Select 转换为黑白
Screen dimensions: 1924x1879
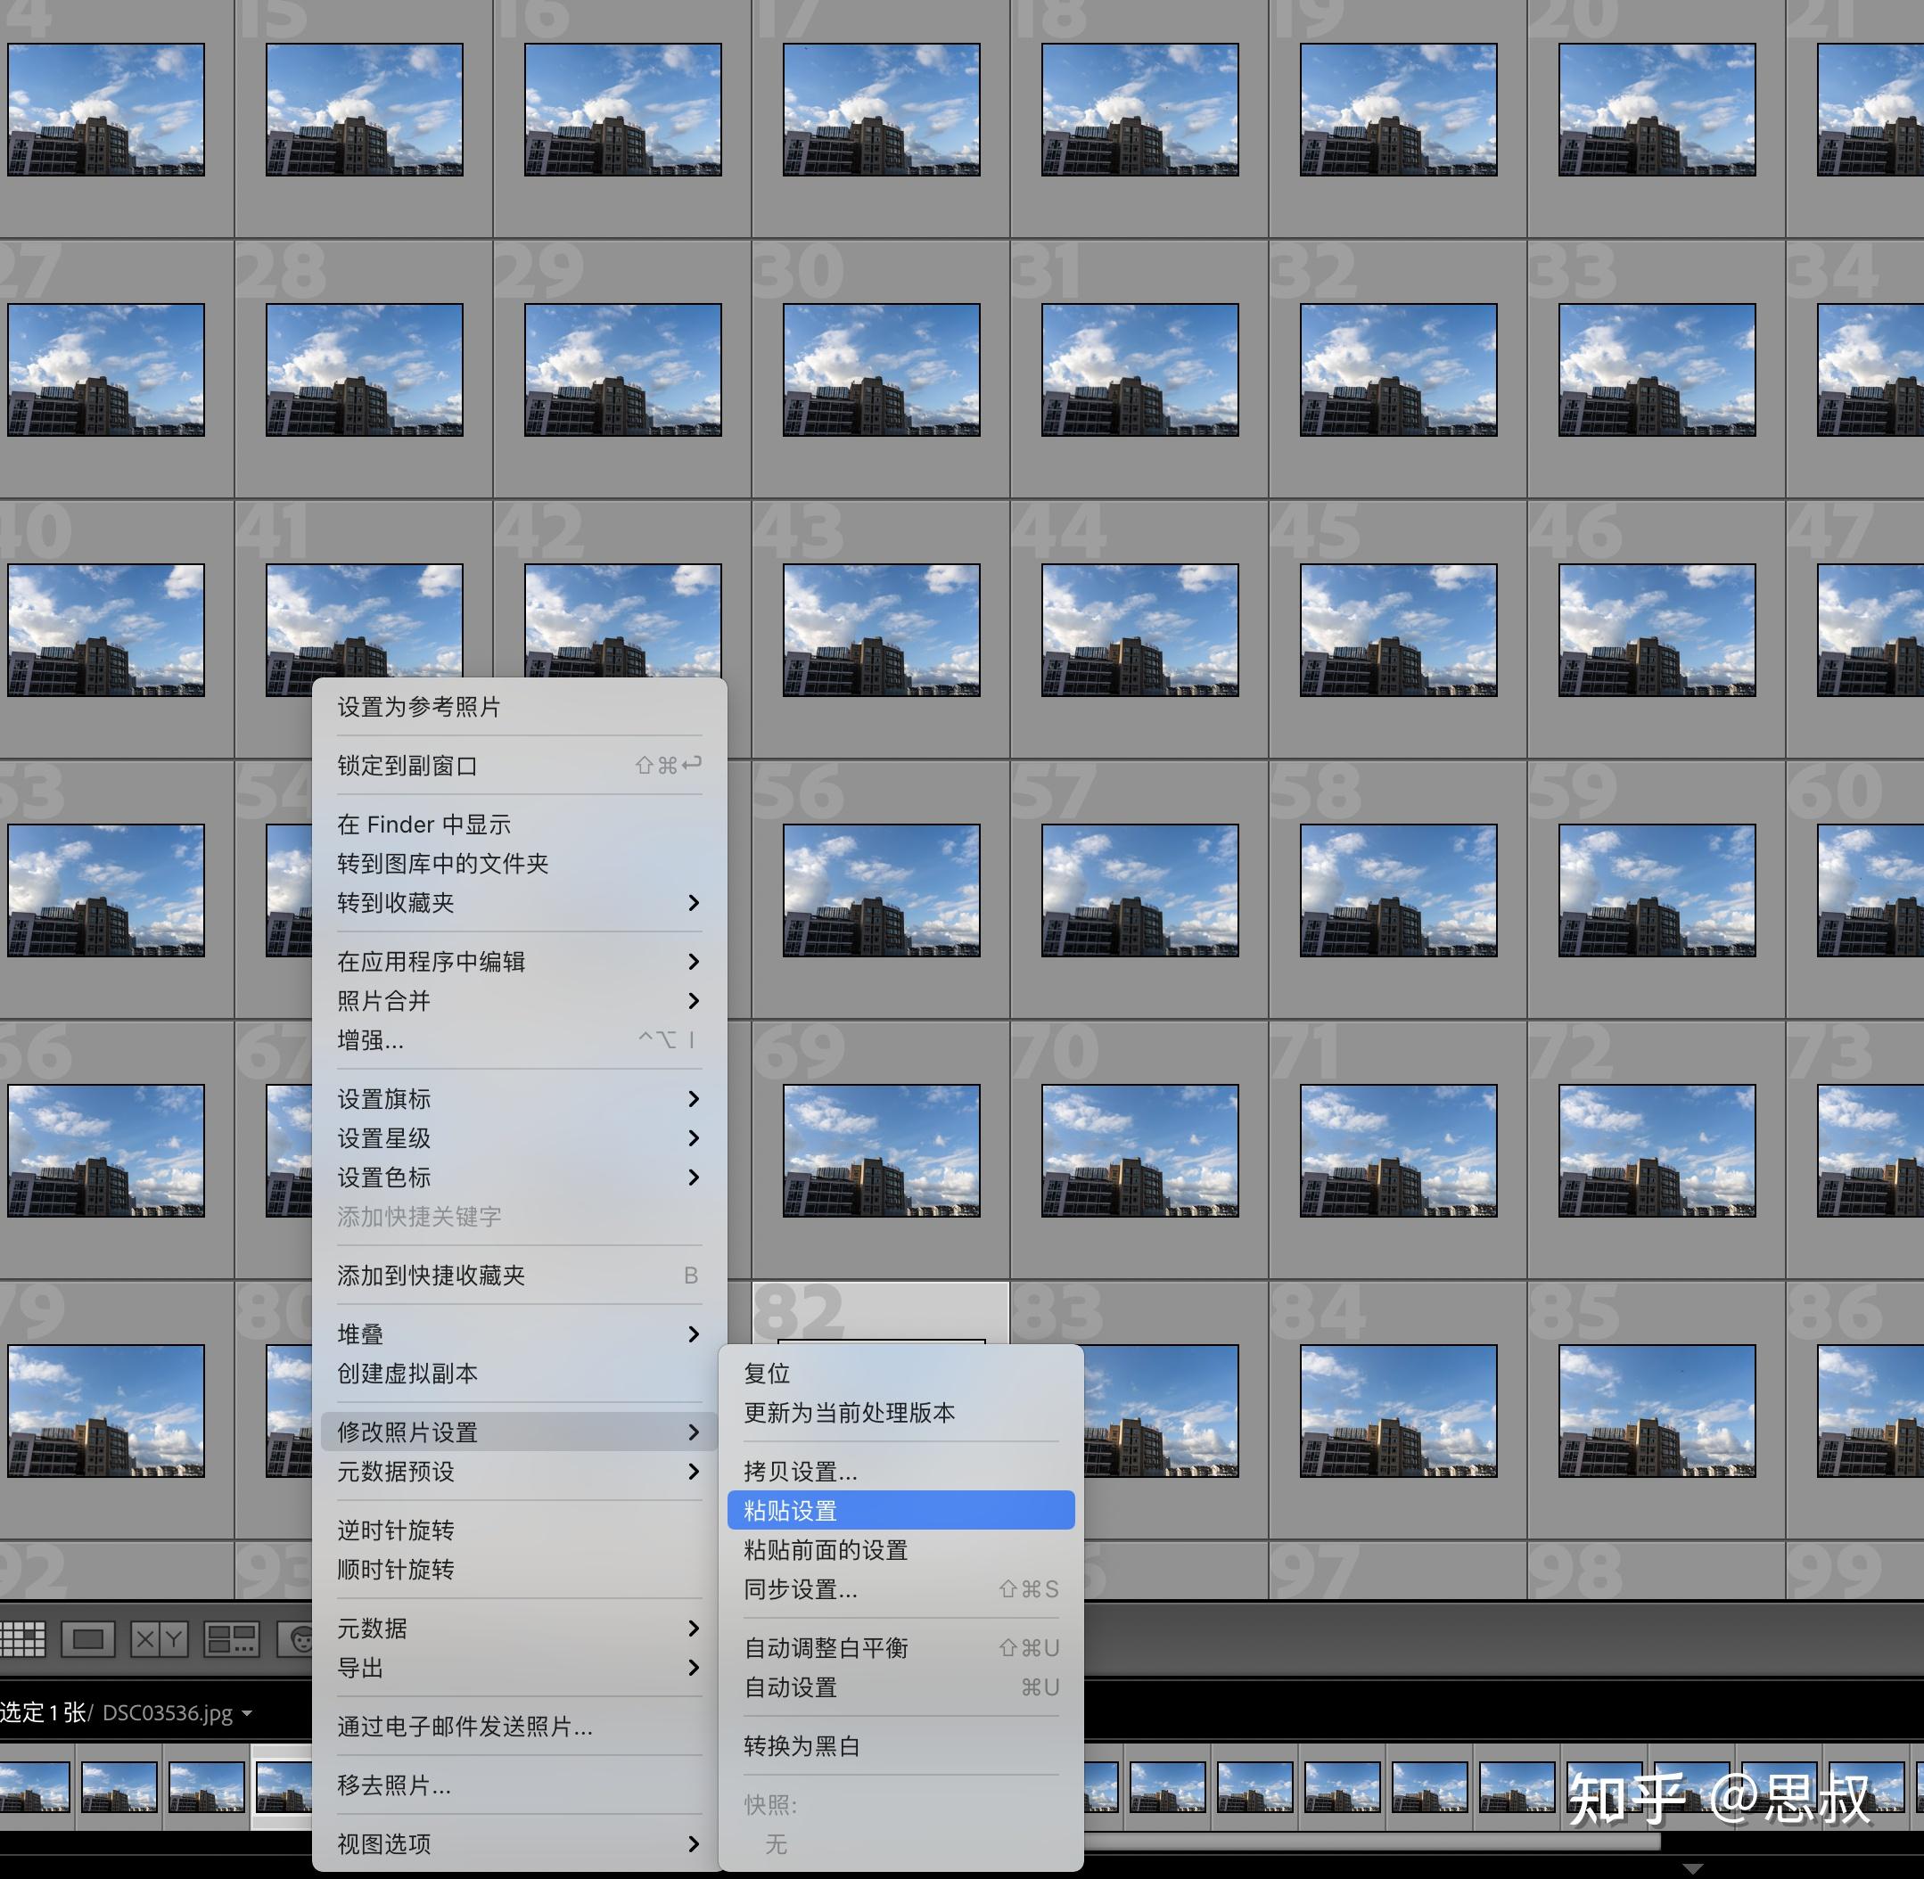901,1746
